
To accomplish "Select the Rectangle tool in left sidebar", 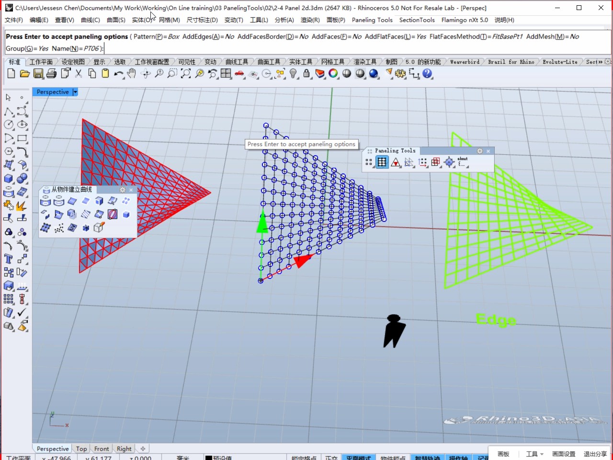I will (x=22, y=138).
